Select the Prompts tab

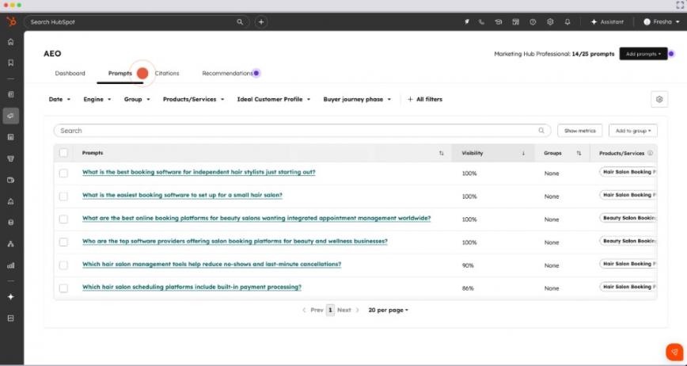click(x=120, y=73)
